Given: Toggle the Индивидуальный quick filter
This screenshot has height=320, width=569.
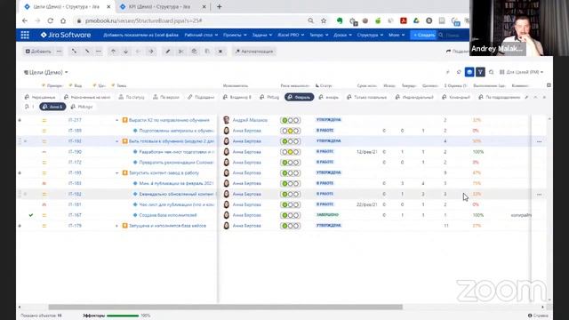Looking at the screenshot, I should click(415, 97).
